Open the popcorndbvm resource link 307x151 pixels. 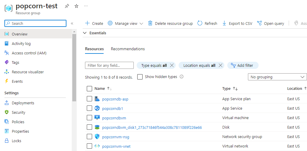[x=114, y=118]
